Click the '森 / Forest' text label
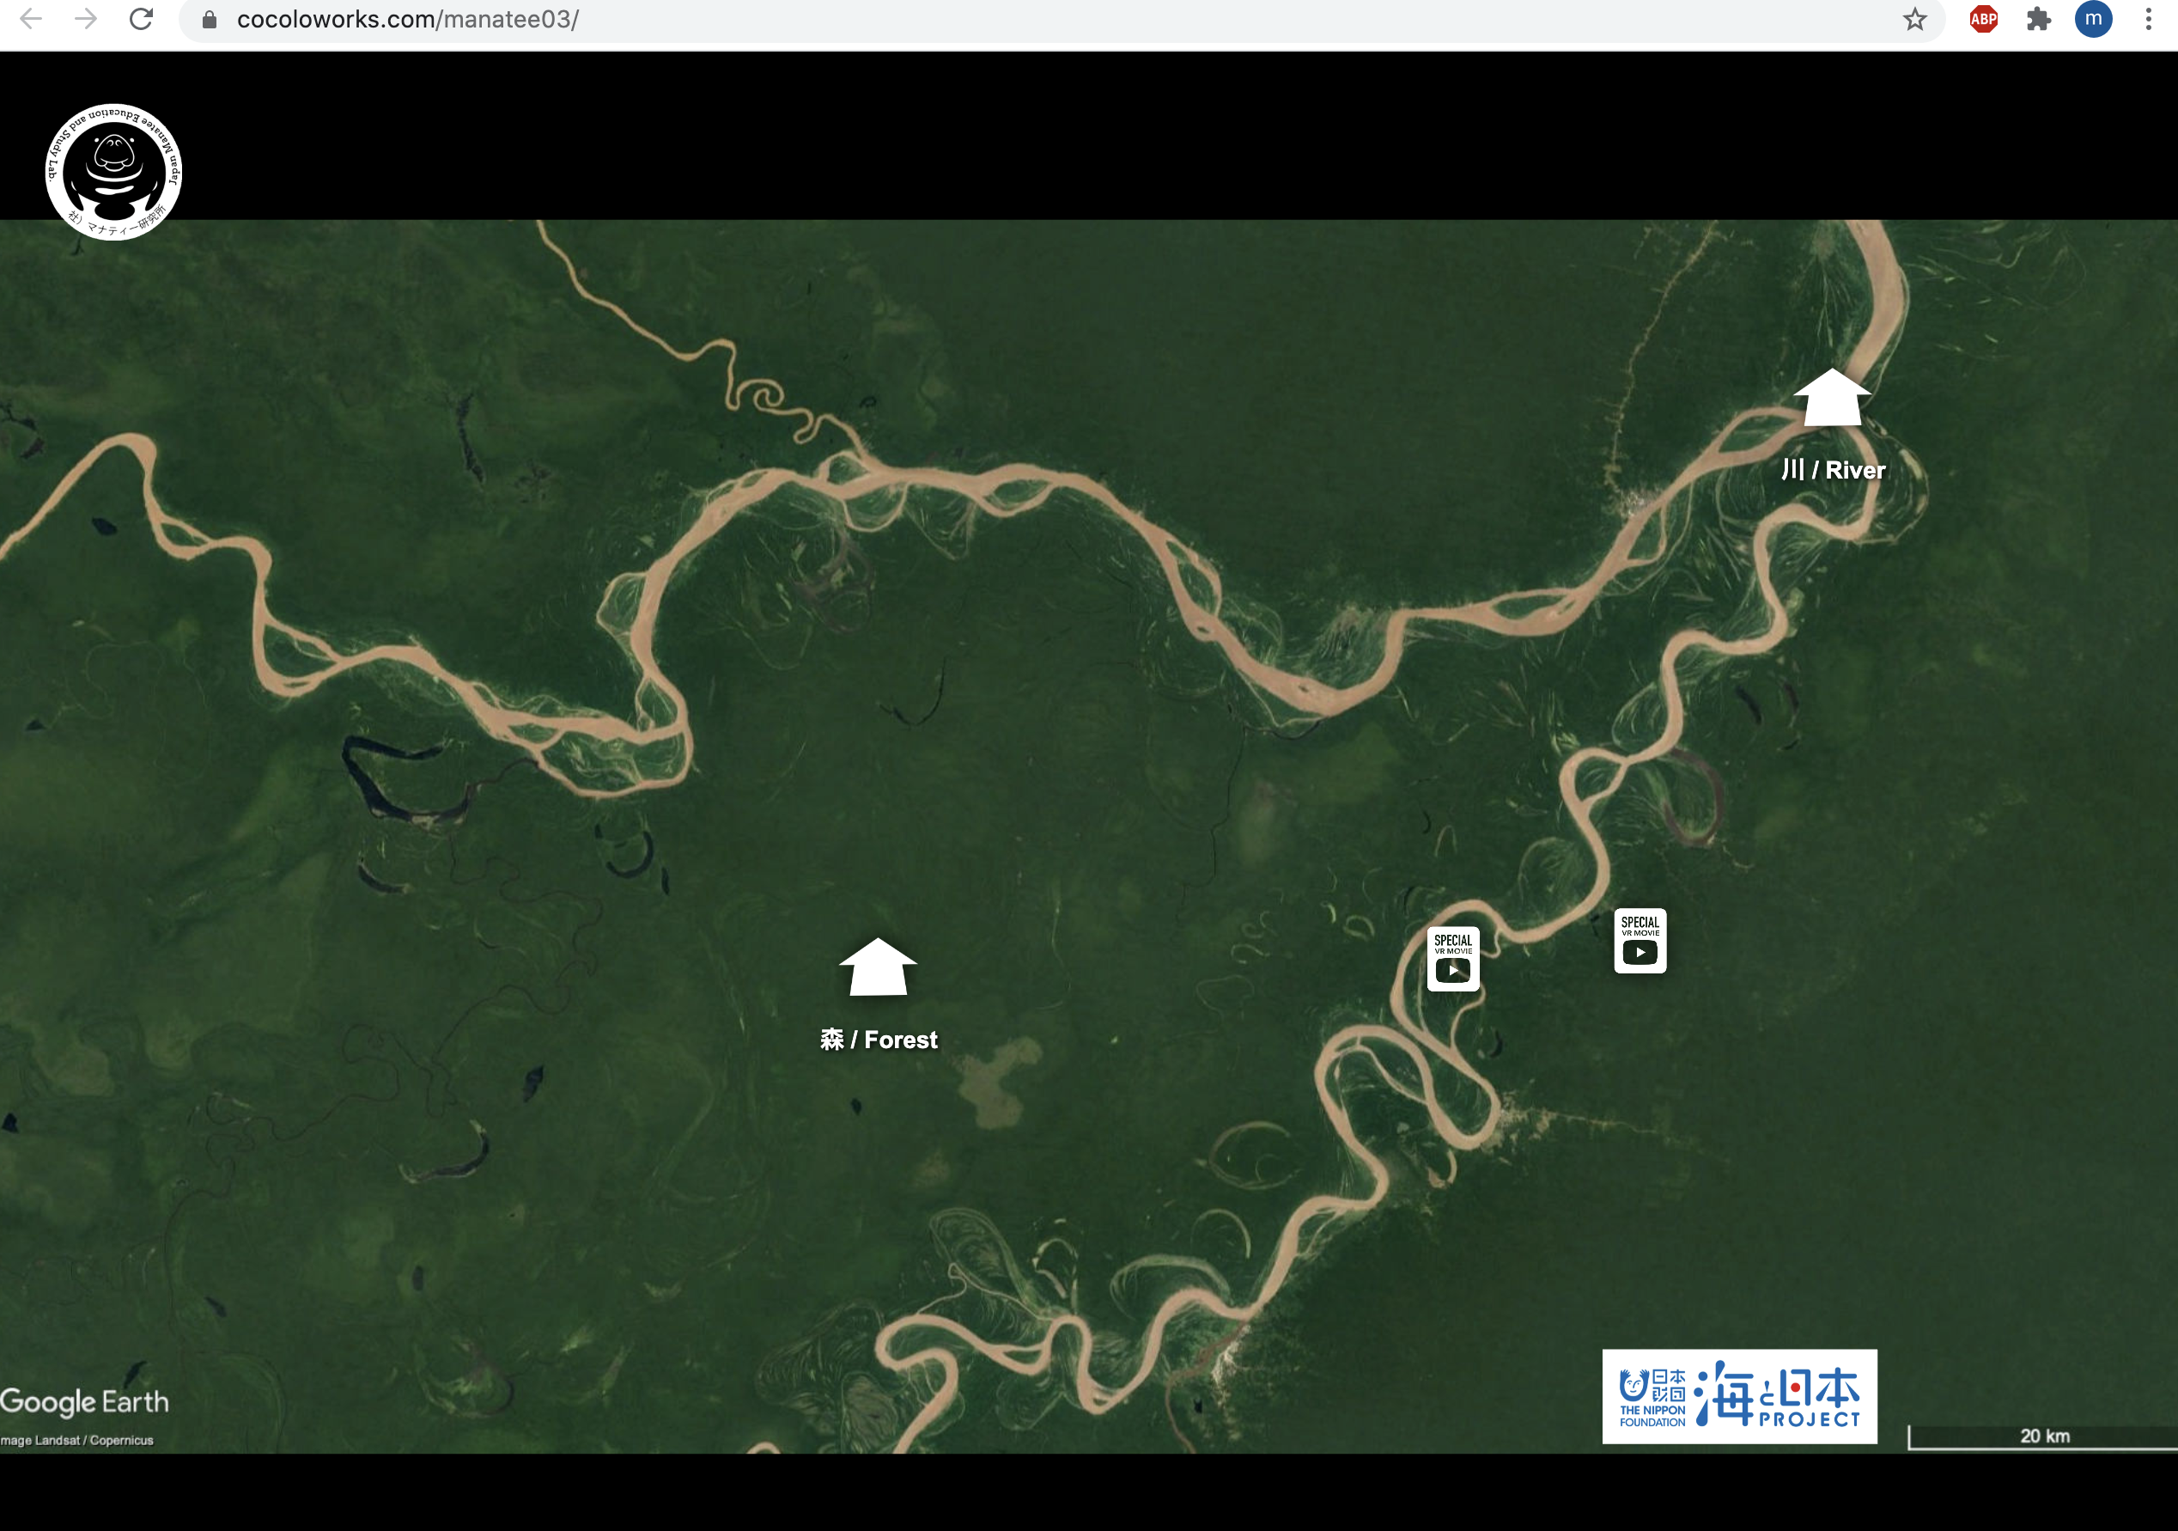 pyautogui.click(x=879, y=1040)
